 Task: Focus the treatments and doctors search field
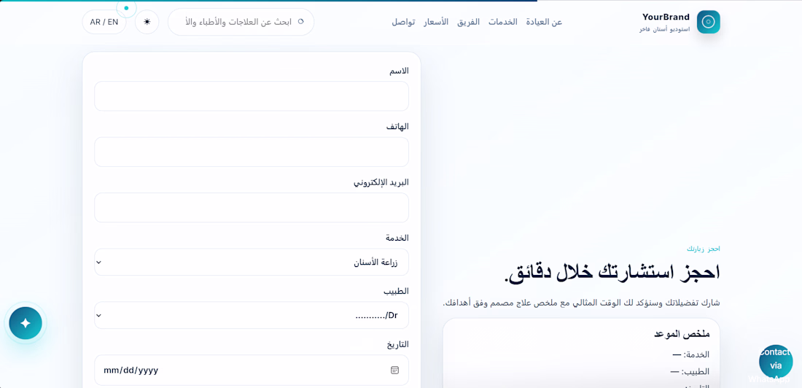(x=241, y=22)
